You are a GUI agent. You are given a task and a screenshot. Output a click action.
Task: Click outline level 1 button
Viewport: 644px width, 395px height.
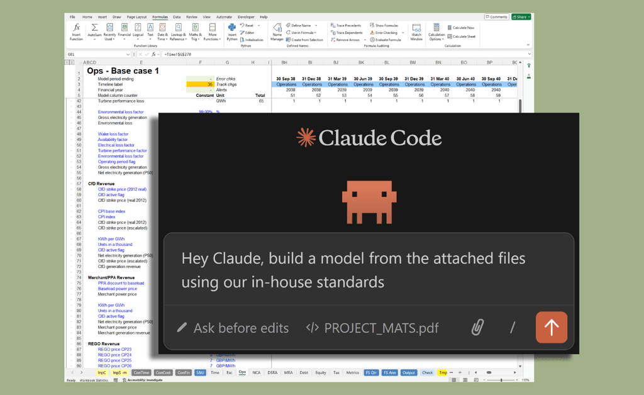(x=67, y=62)
